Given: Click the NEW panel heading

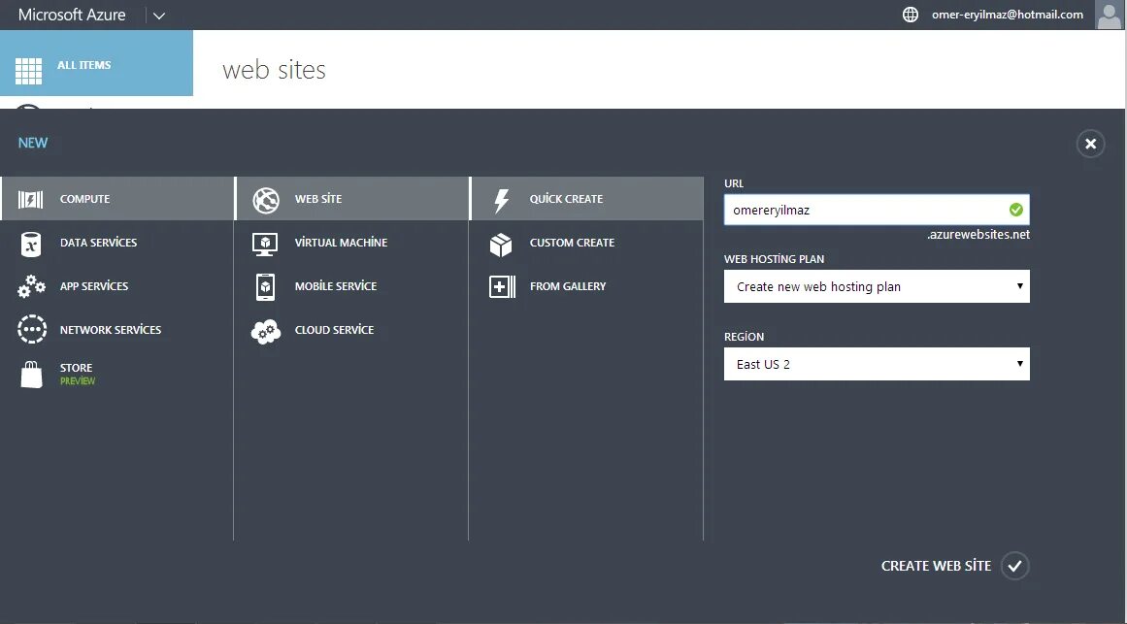Looking at the screenshot, I should [x=32, y=143].
